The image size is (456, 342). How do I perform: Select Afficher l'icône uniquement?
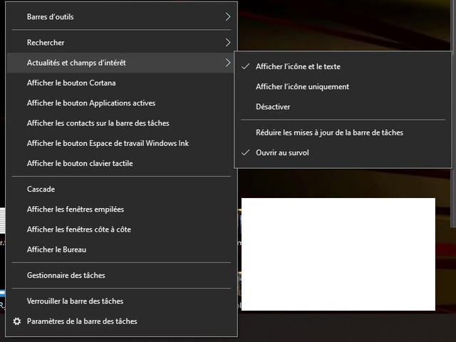pos(343,86)
